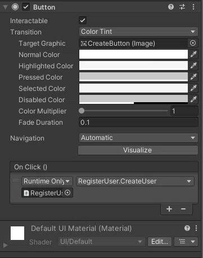Click the CreateButton (Image) target graphic field
The height and width of the screenshot is (258, 203).
133,43
